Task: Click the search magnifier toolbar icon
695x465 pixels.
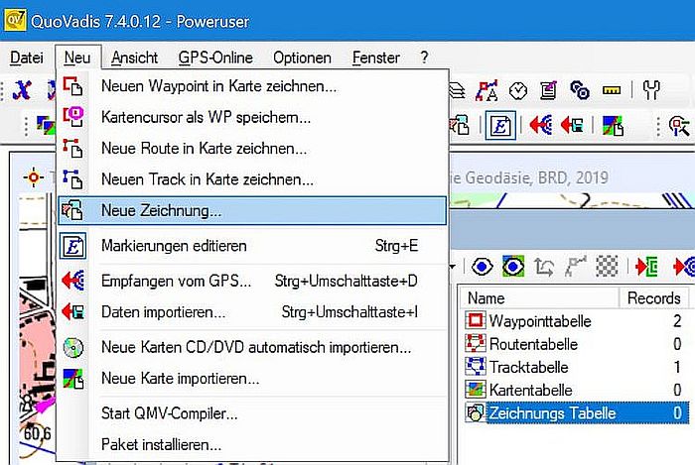Action: point(679,126)
